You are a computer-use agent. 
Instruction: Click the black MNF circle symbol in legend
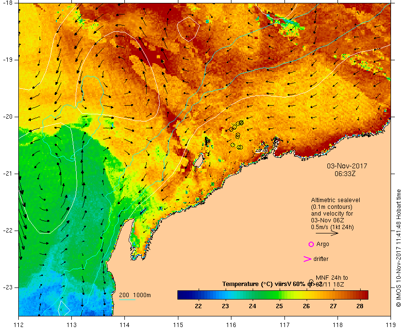point(311,282)
